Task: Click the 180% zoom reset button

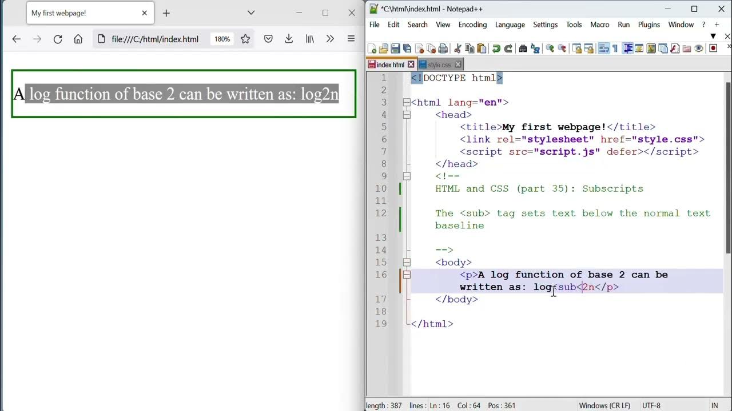Action: click(x=222, y=39)
